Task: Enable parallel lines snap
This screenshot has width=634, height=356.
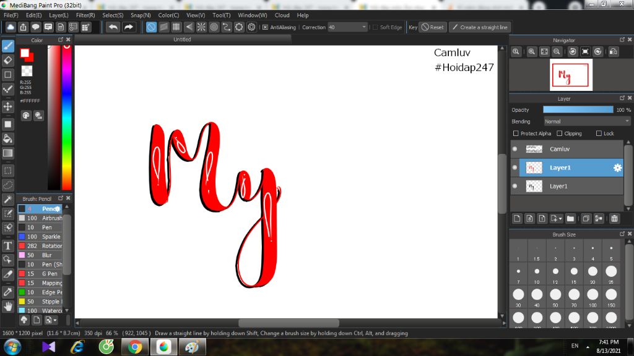Action: click(163, 27)
